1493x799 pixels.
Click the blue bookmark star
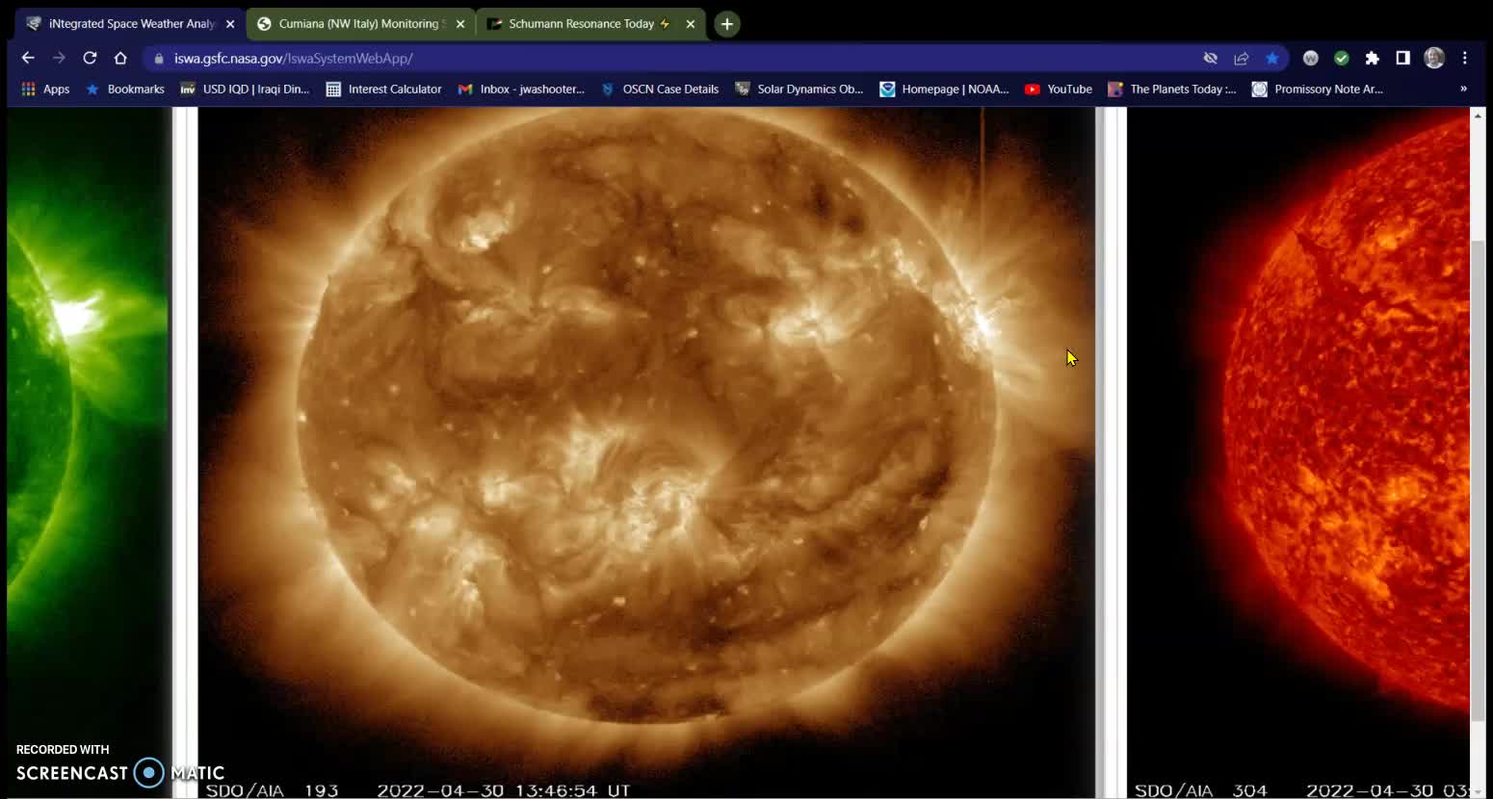[1272, 59]
